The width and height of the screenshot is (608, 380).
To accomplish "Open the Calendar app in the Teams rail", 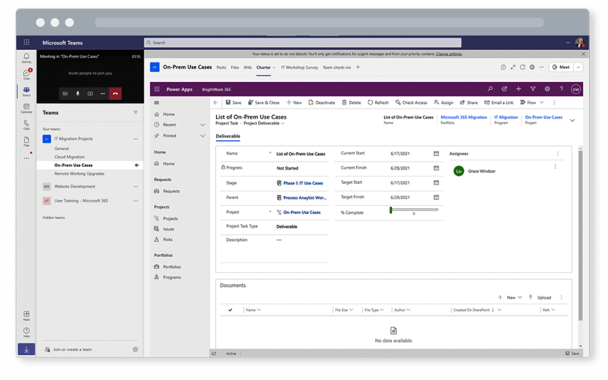I will [26, 107].
